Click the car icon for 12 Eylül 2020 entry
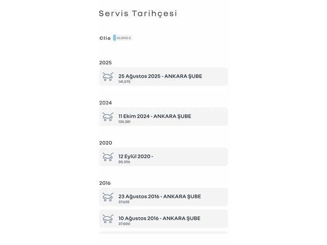This screenshot has height=245, width=327. (108, 157)
